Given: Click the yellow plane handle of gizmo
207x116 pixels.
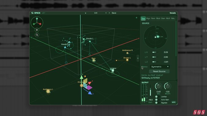Looking at the screenshot, I should [85, 81].
